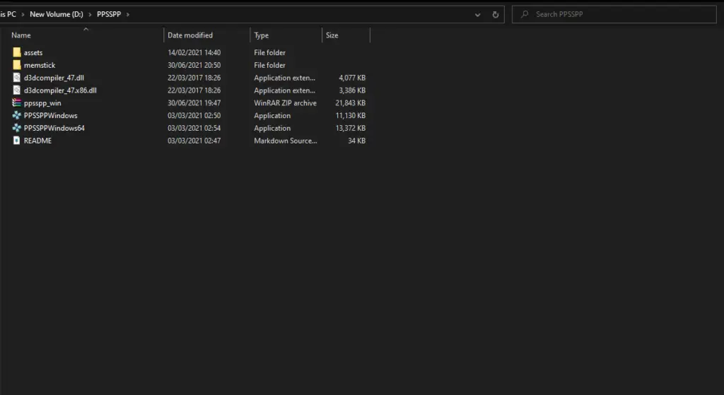Screen dimensions: 724x395
Task: Click date 30/06/2021 20:50
Action: click(194, 65)
